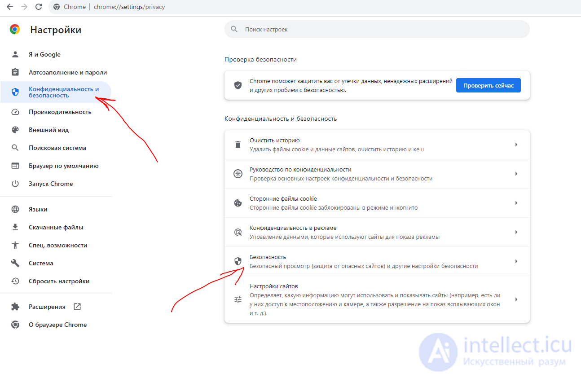
Task: Expand Конфиденциальность в рекламе with its arrow
Action: 516,232
